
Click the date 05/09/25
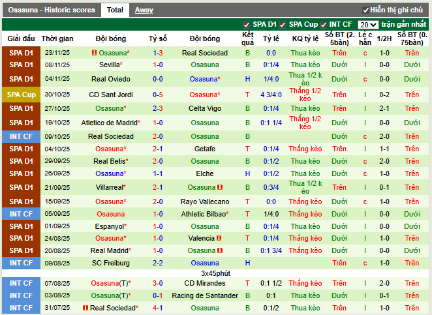pos(57,214)
